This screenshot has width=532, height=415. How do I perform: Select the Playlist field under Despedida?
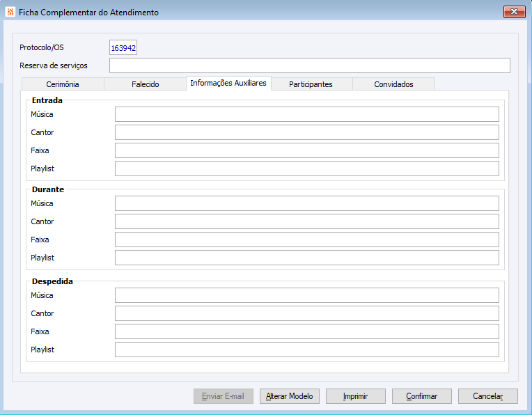(x=306, y=350)
